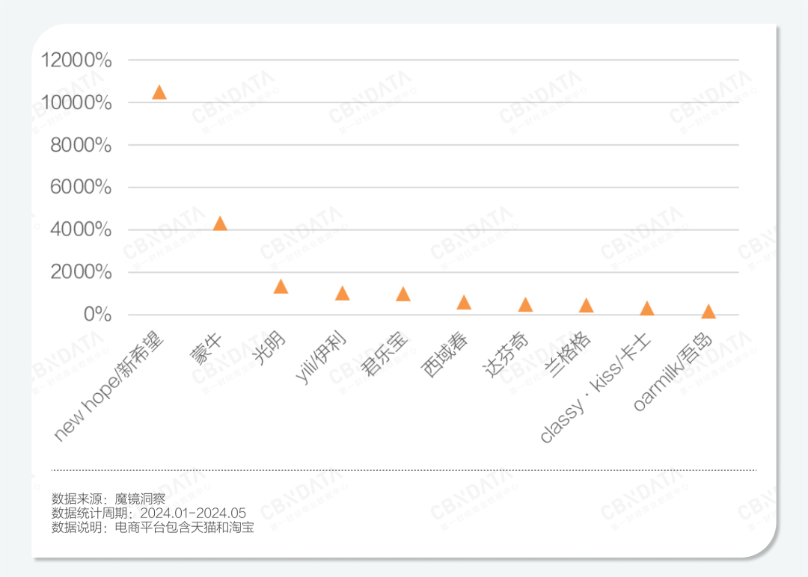
Task: Click the 数据说明 e-commerce platform note
Action: (153, 528)
